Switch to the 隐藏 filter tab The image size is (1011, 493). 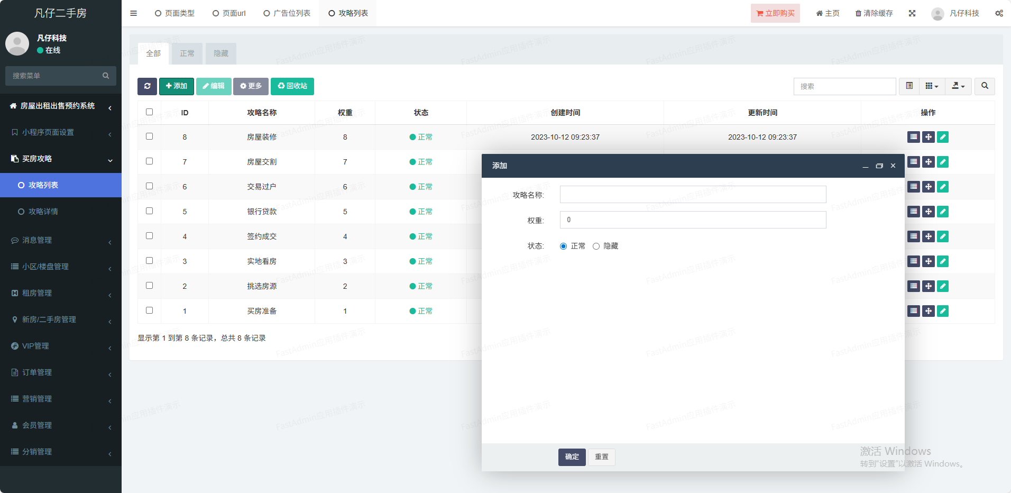click(221, 53)
